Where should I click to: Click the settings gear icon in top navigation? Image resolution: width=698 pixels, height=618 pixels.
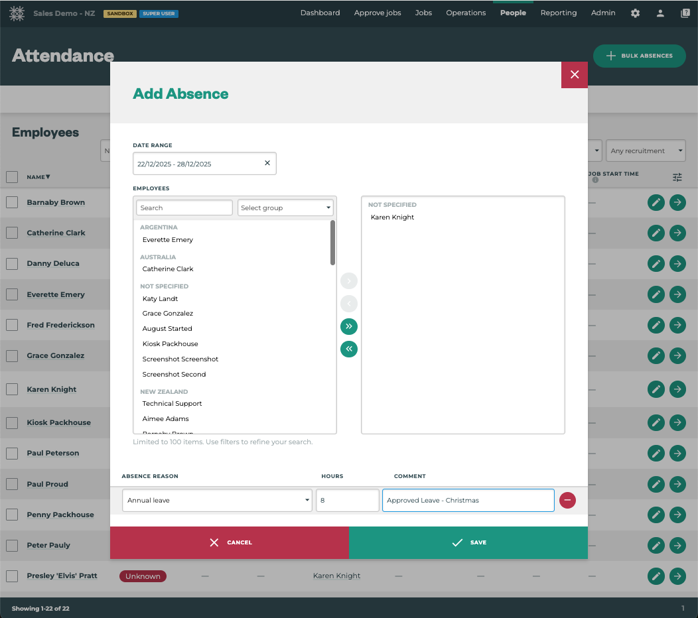[636, 13]
